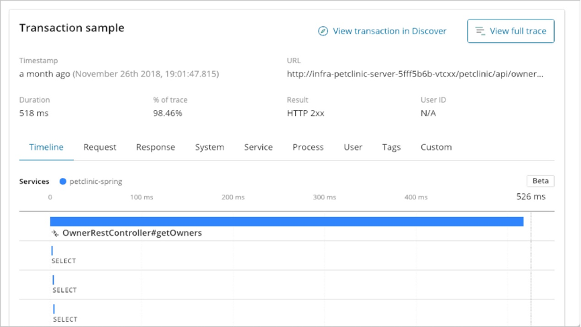Open the Service tab
Image resolution: width=581 pixels, height=327 pixels.
pos(258,147)
